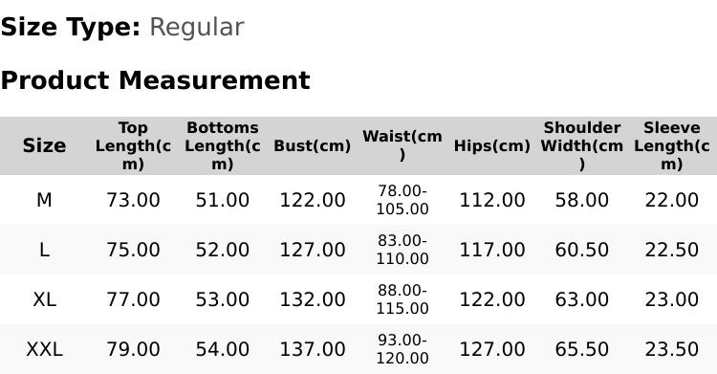
Task: Click the 73.00 top length value
Action: tap(133, 200)
